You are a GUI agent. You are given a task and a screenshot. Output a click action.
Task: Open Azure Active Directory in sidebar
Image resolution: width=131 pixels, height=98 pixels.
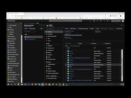[x=13, y=66]
